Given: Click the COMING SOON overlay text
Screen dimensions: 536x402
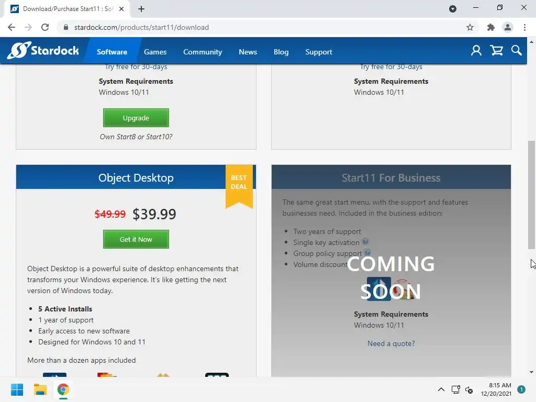Looking at the screenshot, I should 390,277.
